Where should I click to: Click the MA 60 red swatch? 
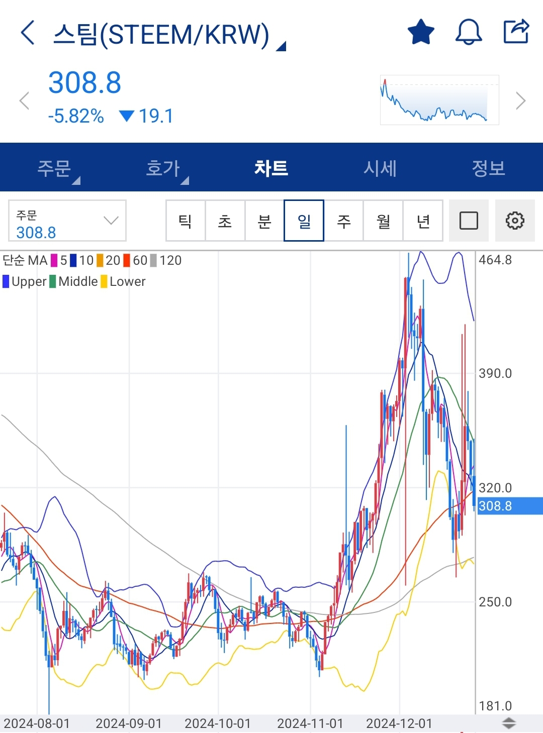tap(127, 260)
